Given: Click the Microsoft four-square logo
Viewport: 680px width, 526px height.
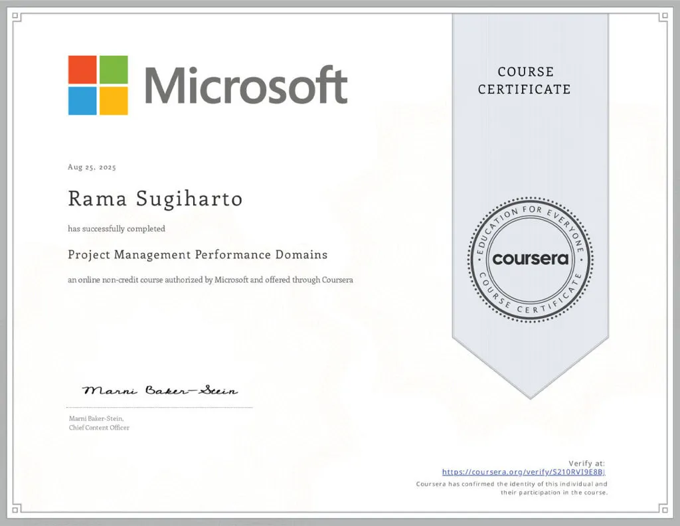Looking at the screenshot, I should [98, 85].
